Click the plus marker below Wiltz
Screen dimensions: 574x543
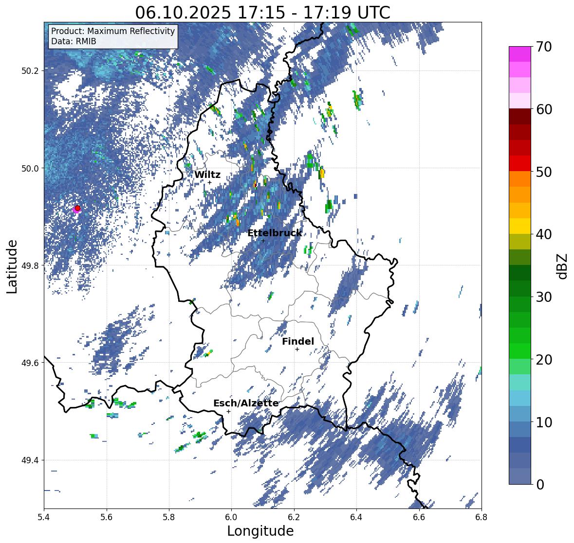click(x=210, y=182)
